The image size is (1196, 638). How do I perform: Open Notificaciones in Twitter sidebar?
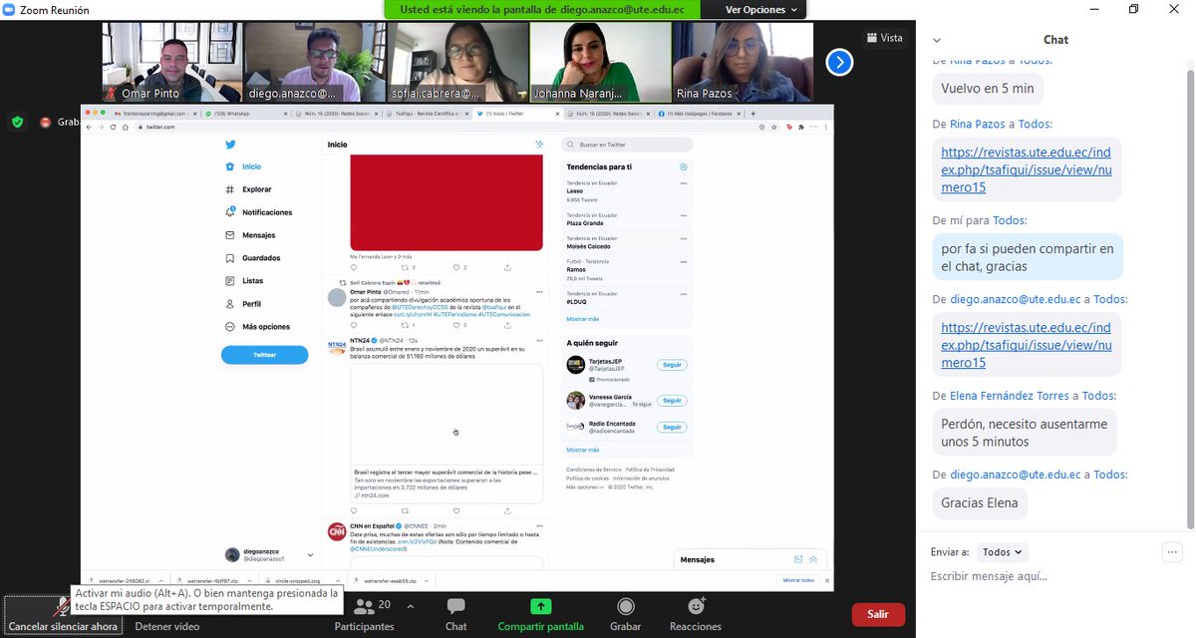[259, 212]
